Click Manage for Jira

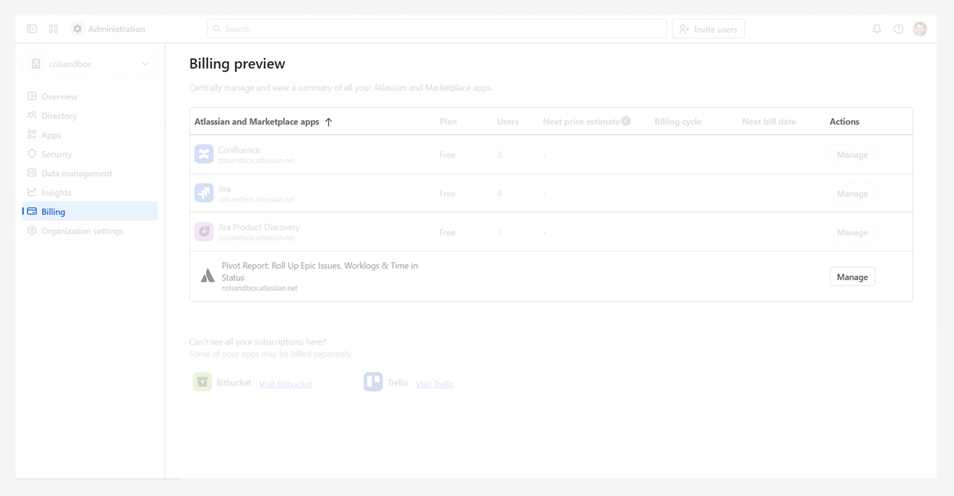852,194
